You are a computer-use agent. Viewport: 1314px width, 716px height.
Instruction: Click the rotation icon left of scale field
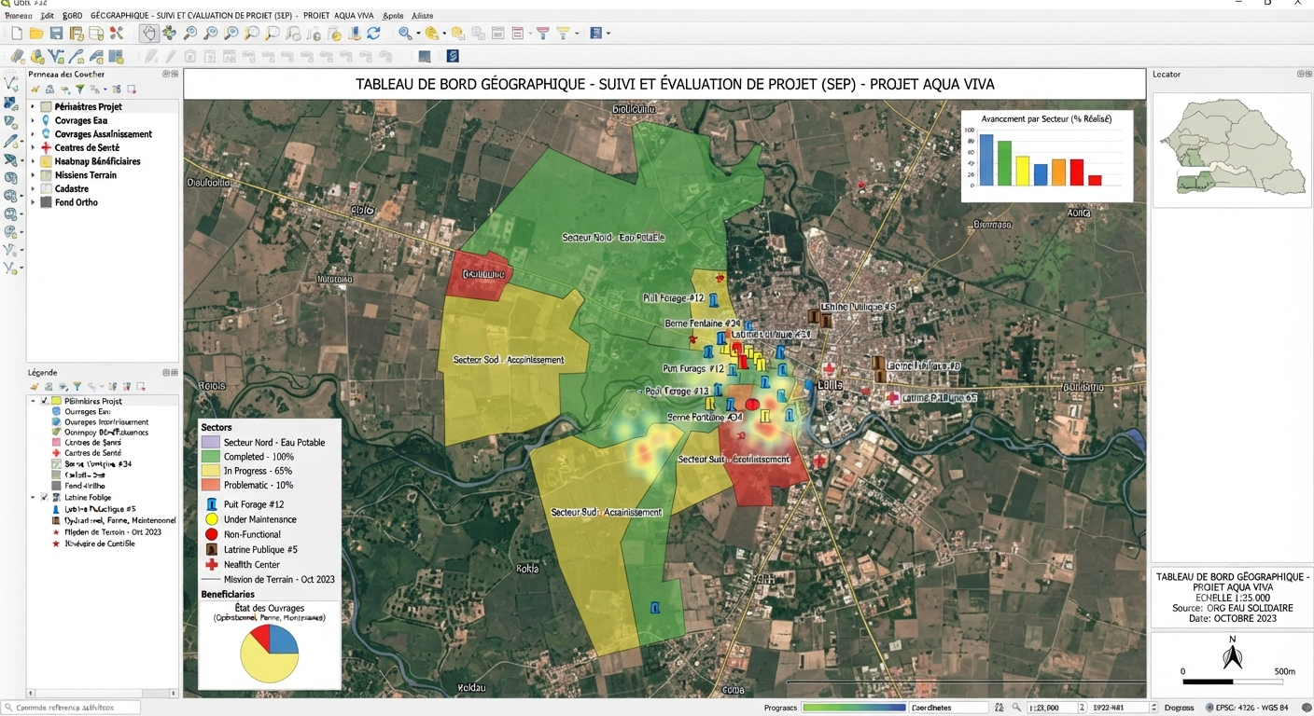(x=999, y=708)
